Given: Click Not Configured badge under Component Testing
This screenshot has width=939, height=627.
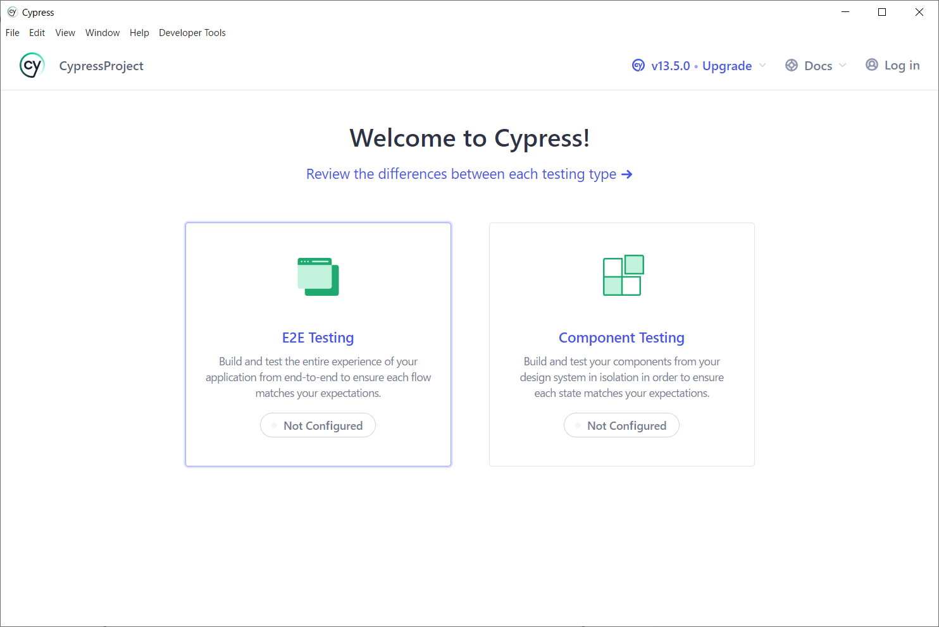Looking at the screenshot, I should click(621, 425).
